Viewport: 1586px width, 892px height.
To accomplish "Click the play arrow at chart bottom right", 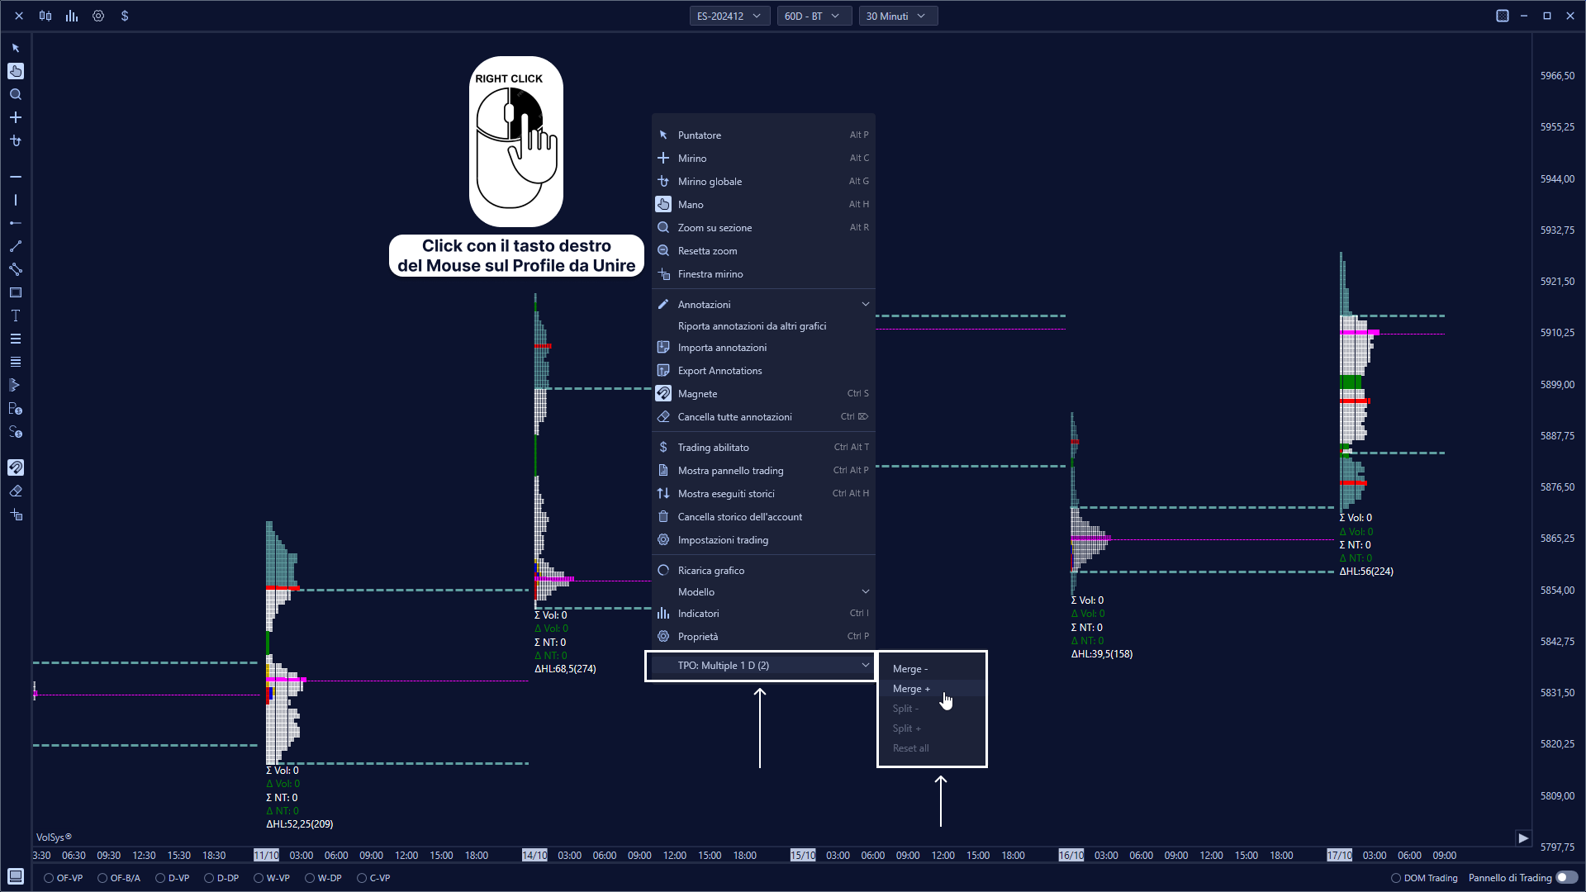I will point(1523,837).
